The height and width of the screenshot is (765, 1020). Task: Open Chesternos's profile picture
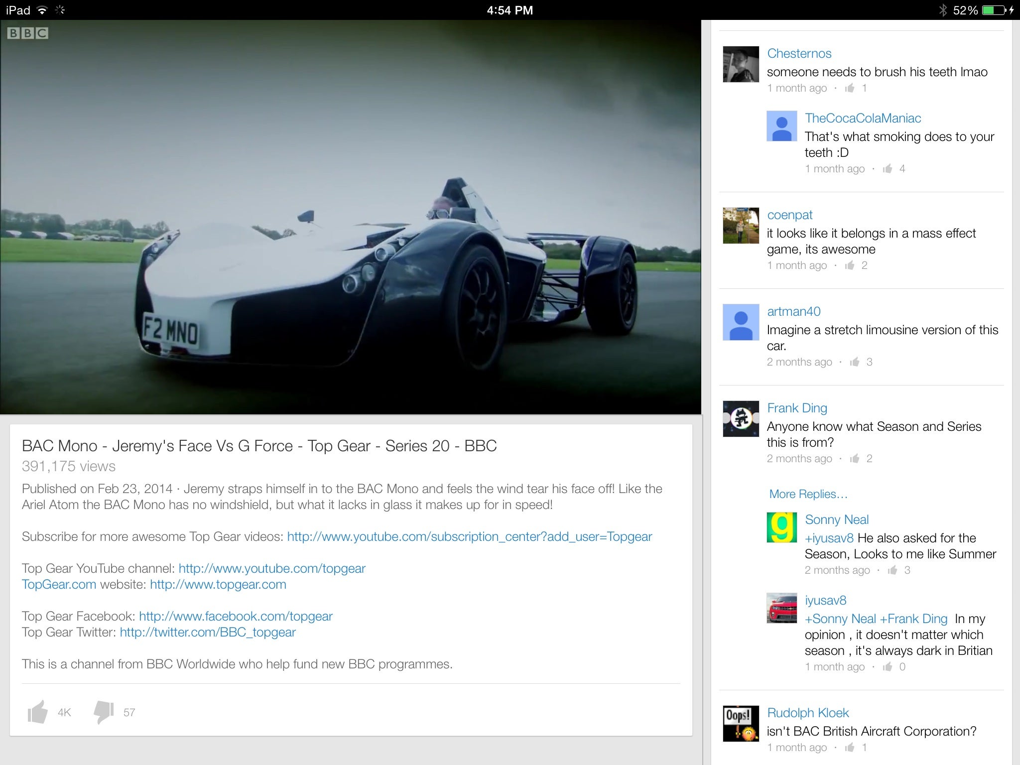(741, 64)
